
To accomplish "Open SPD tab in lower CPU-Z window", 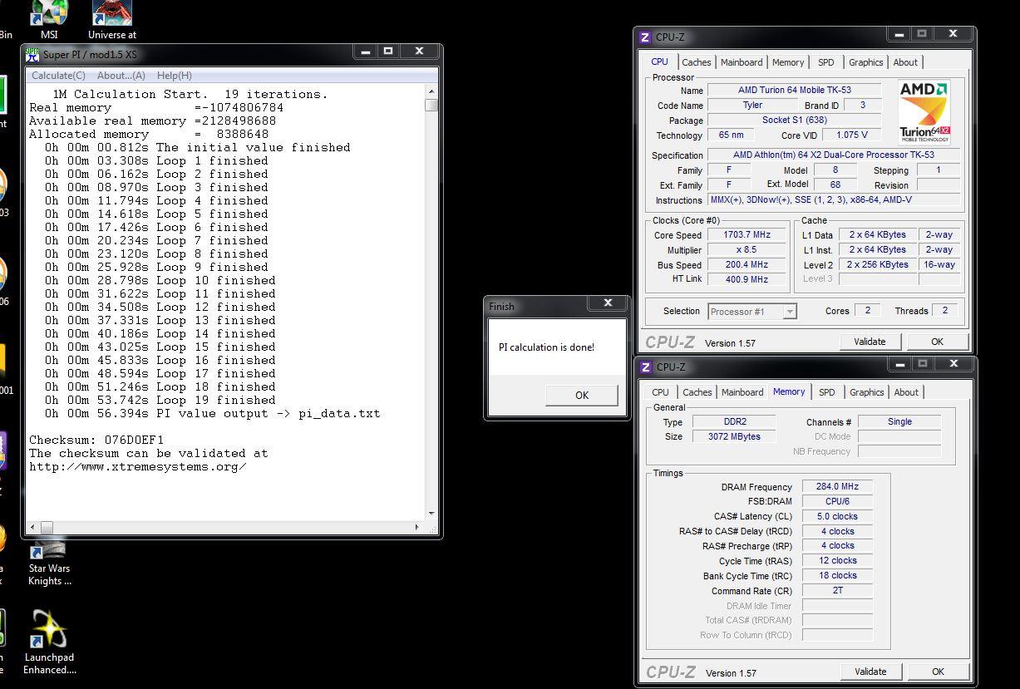I will coord(827,392).
